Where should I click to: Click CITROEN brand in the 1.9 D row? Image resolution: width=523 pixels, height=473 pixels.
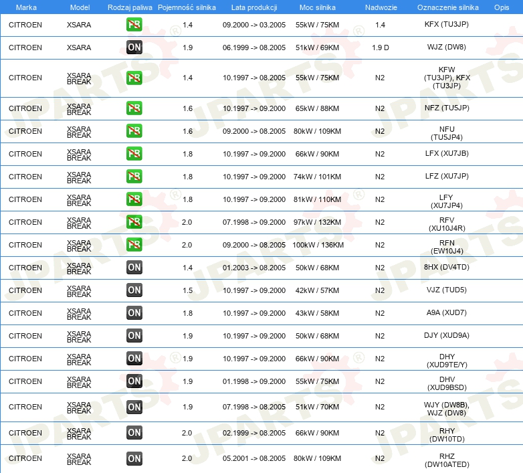[x=25, y=48]
